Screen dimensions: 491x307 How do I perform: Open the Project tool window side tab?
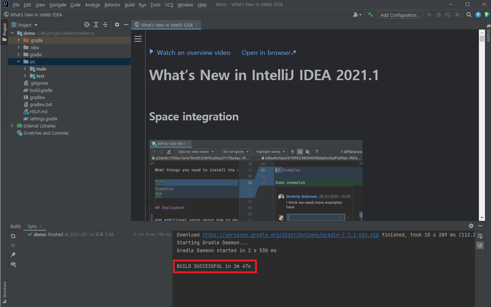pos(4,32)
